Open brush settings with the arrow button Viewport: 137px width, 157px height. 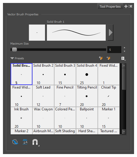tap(110, 32)
